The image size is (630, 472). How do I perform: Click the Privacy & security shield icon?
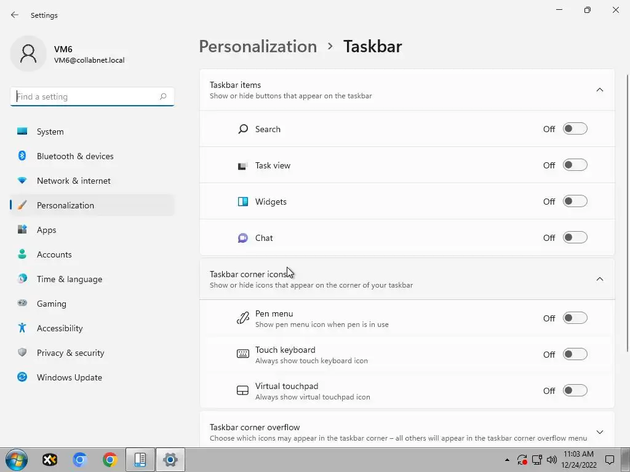tap(22, 352)
